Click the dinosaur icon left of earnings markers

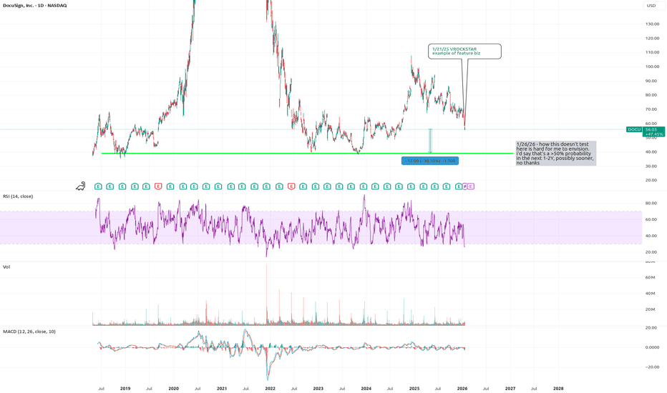click(x=82, y=186)
